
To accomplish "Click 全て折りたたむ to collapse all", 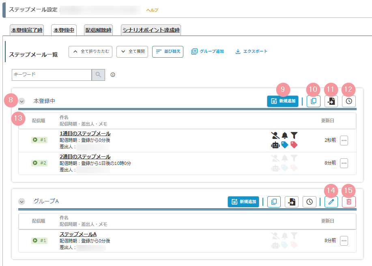I will point(91,52).
